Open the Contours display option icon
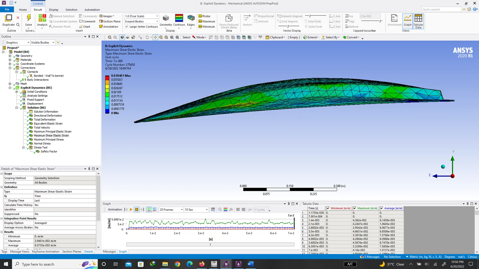Image resolution: width=479 pixels, height=269 pixels. pos(179,18)
